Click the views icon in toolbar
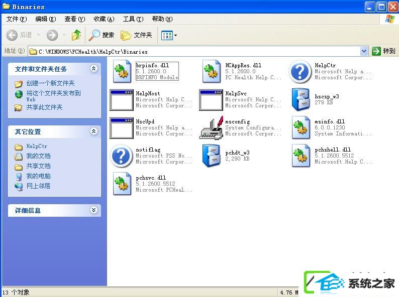This screenshot has width=399, height=297. tap(167, 35)
